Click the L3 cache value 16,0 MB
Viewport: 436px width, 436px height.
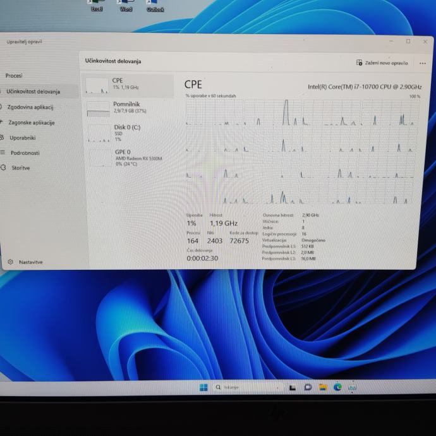[308, 258]
